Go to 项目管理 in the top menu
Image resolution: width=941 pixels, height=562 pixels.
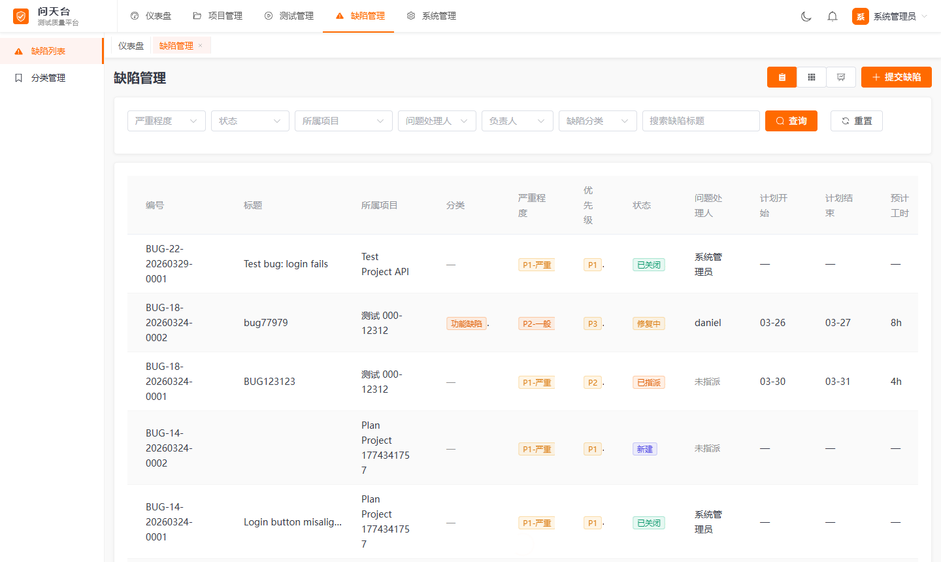[218, 16]
